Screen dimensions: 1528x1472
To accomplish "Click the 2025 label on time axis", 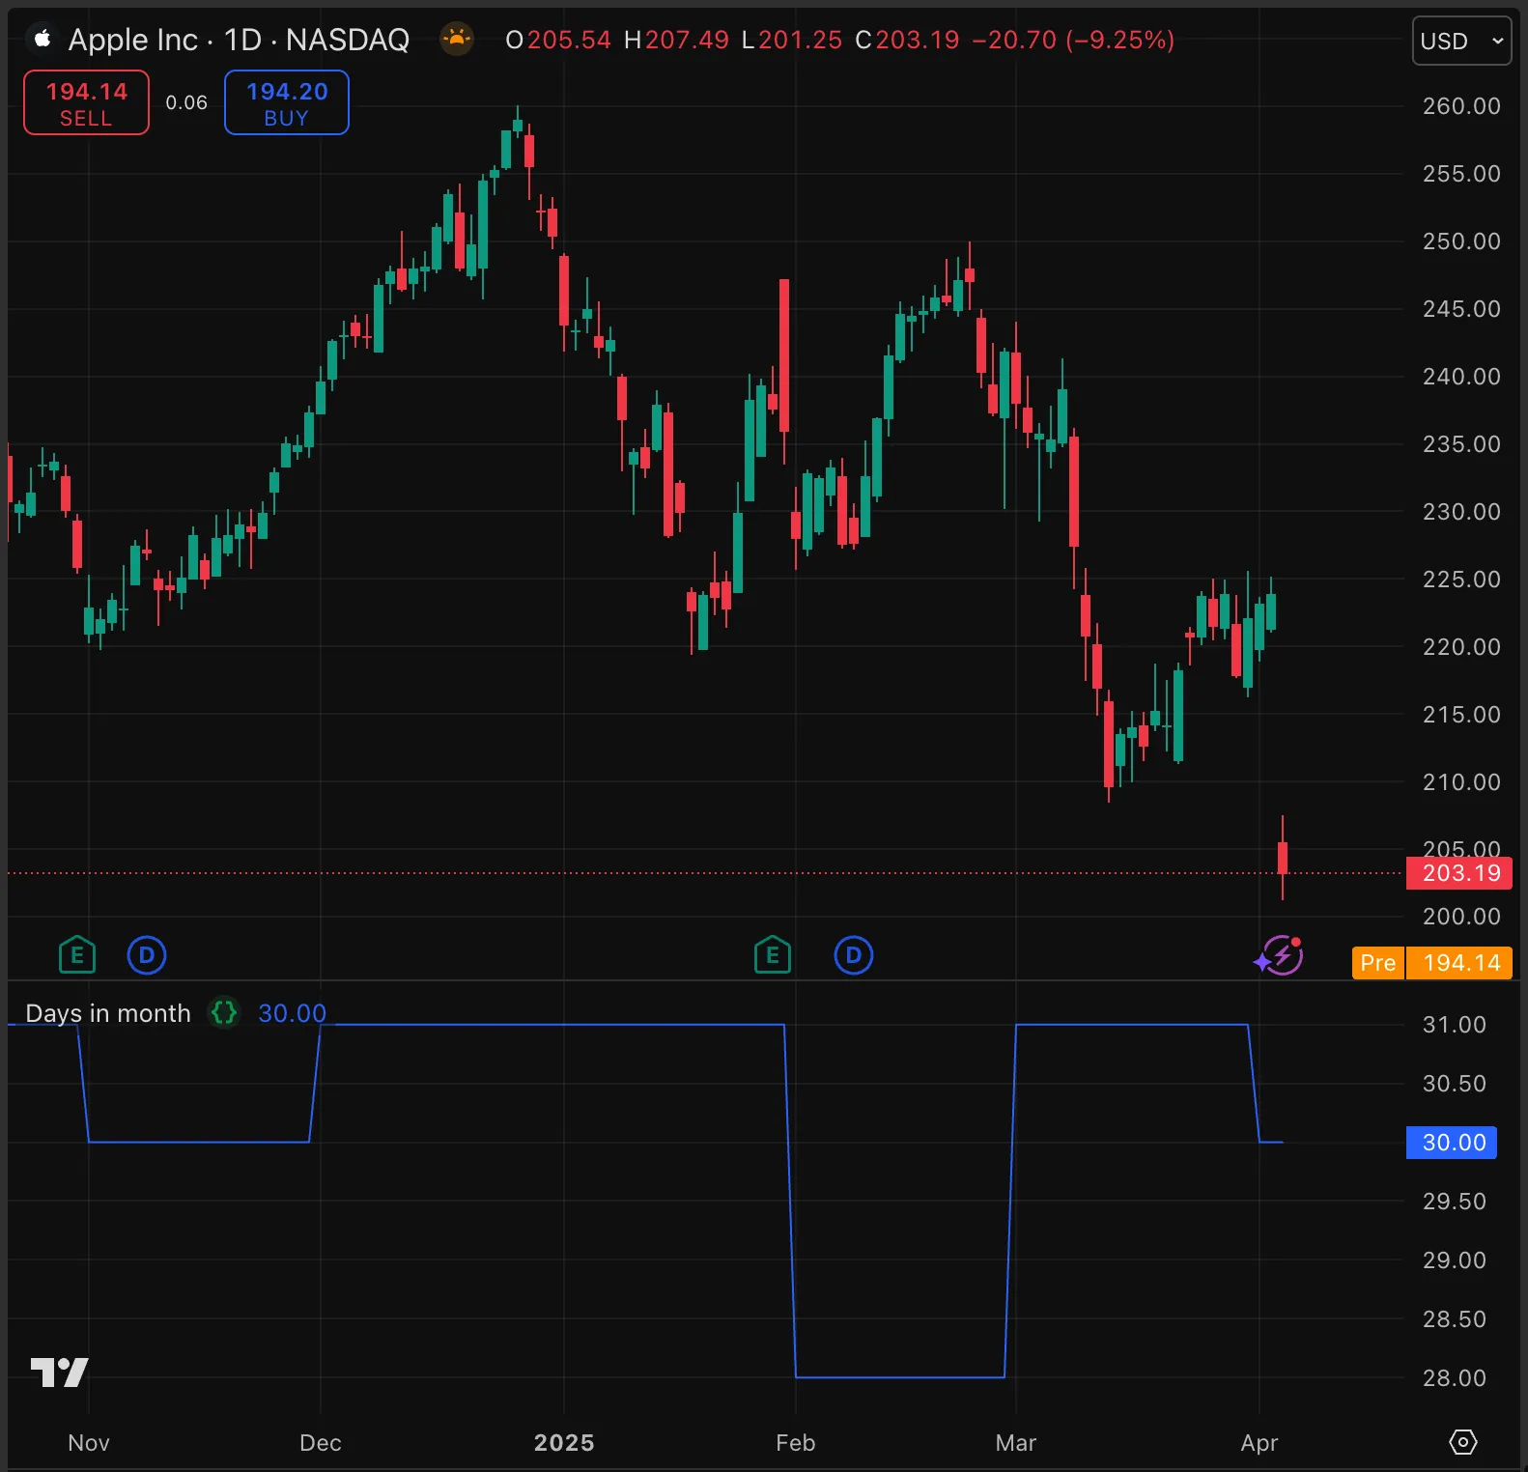I will pyautogui.click(x=564, y=1443).
